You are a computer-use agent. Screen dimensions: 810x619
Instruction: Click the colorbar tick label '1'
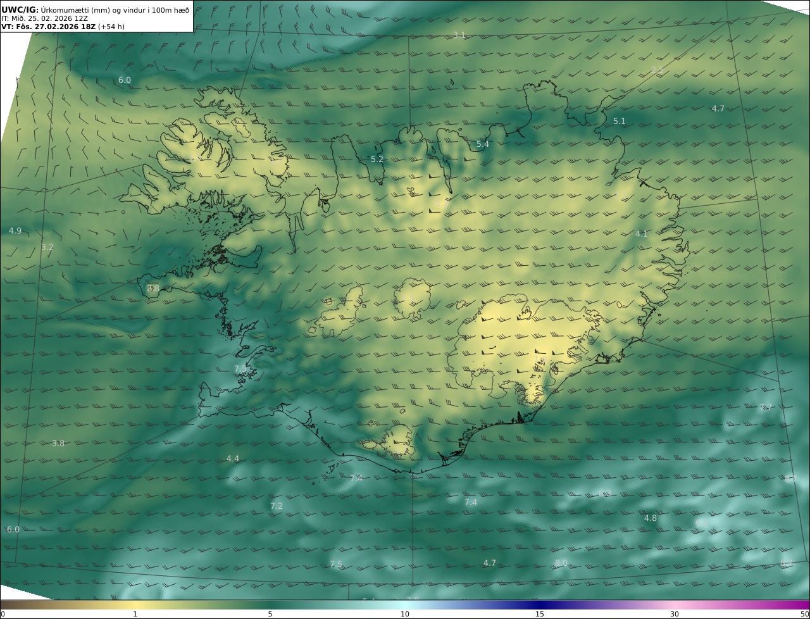tap(135, 614)
